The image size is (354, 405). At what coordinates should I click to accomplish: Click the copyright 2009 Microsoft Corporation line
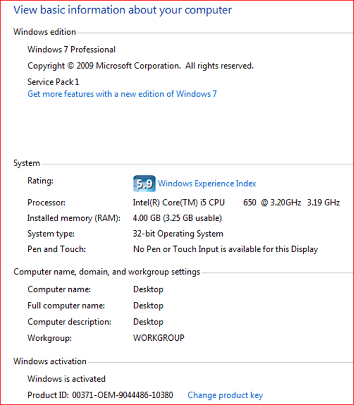click(141, 66)
